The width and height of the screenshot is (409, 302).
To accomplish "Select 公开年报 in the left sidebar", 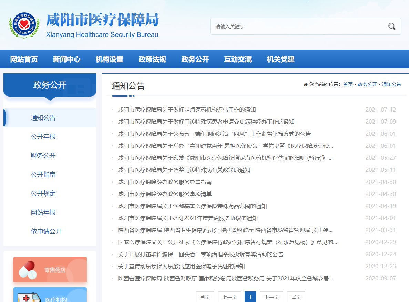I will tap(43, 137).
